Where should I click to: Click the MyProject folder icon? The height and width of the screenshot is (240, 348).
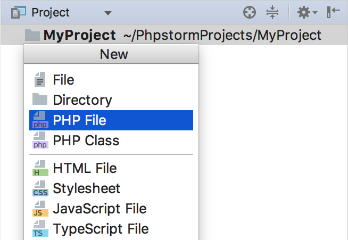[32, 35]
